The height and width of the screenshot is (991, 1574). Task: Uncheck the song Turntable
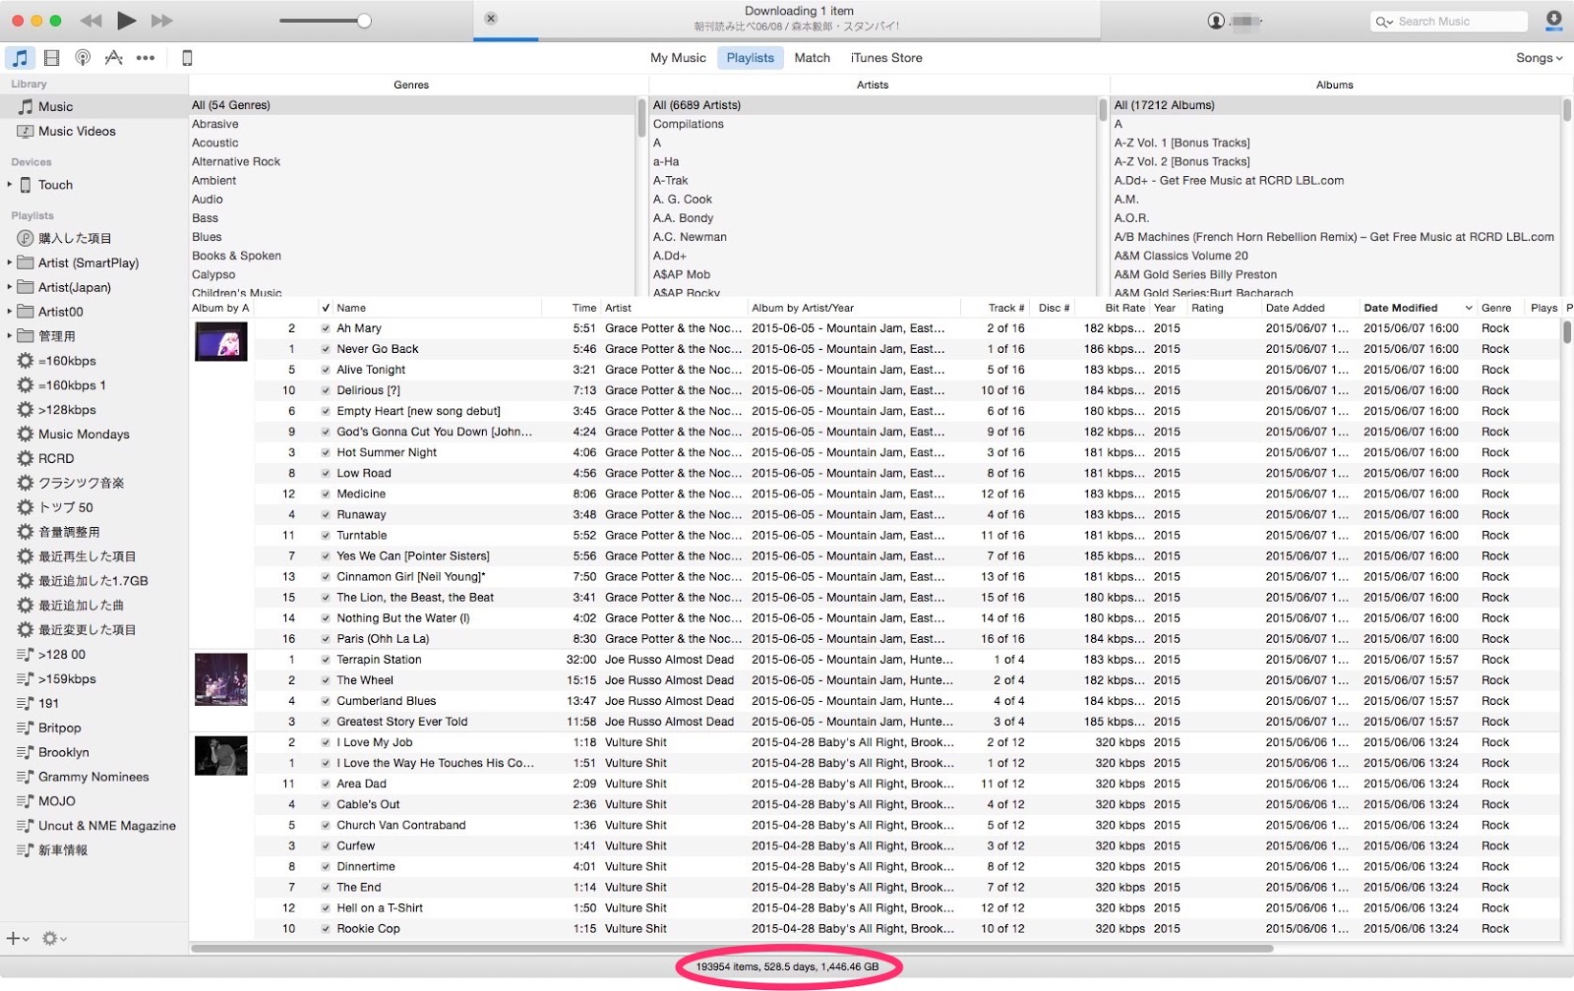(x=326, y=535)
